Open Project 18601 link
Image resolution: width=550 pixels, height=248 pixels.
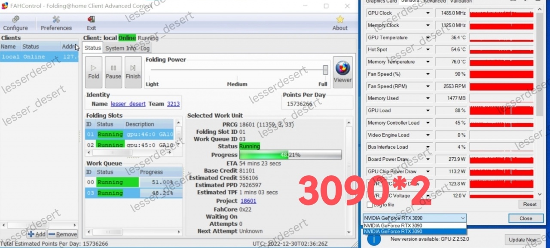[x=248, y=201]
